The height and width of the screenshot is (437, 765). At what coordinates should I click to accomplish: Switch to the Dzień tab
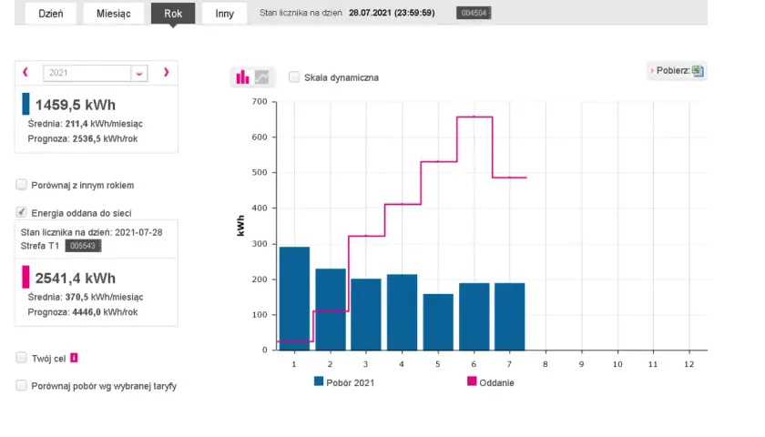click(51, 14)
